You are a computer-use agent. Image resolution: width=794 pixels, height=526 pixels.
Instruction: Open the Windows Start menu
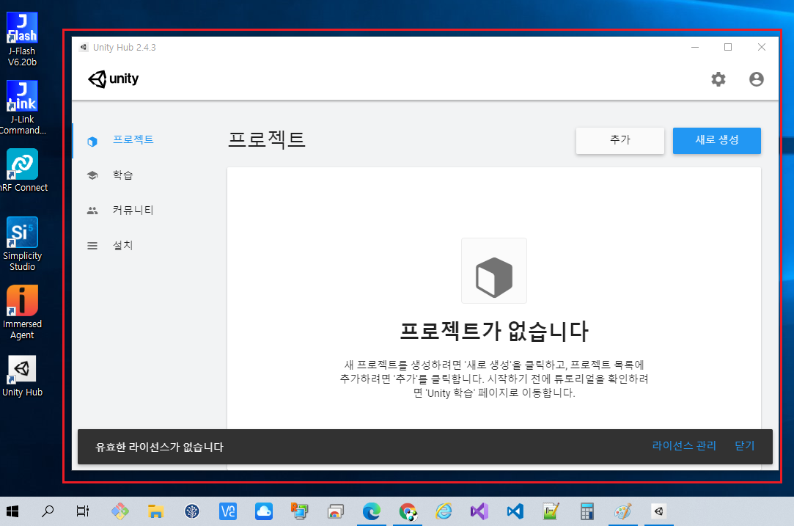coord(12,511)
